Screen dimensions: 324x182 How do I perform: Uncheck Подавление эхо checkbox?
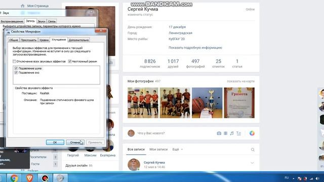[16, 73]
